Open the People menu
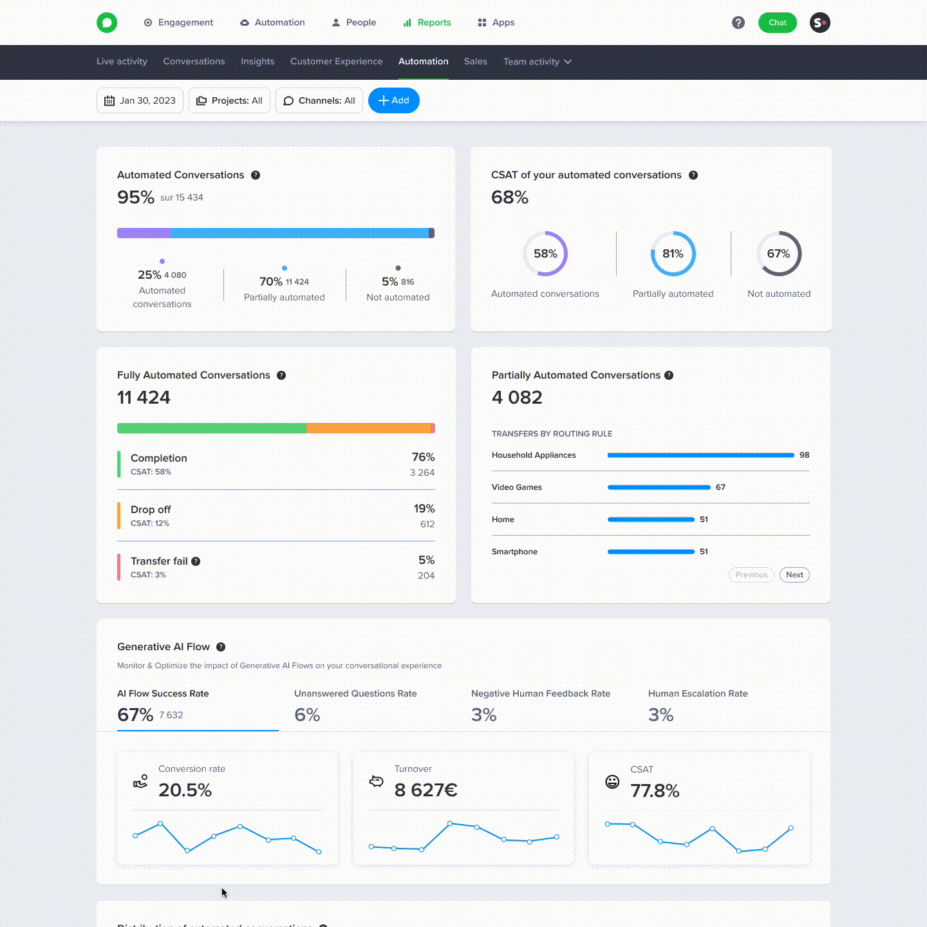The width and height of the screenshot is (927, 927). [x=353, y=23]
